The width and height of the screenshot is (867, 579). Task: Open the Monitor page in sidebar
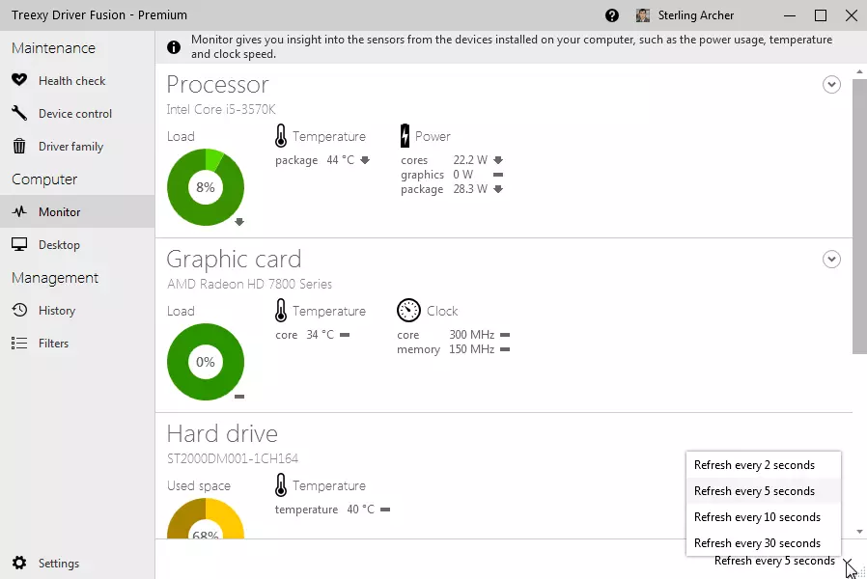tap(59, 212)
